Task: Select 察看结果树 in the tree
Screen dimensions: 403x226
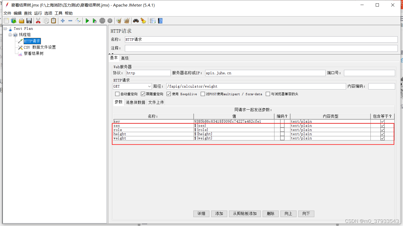Action: pos(34,54)
